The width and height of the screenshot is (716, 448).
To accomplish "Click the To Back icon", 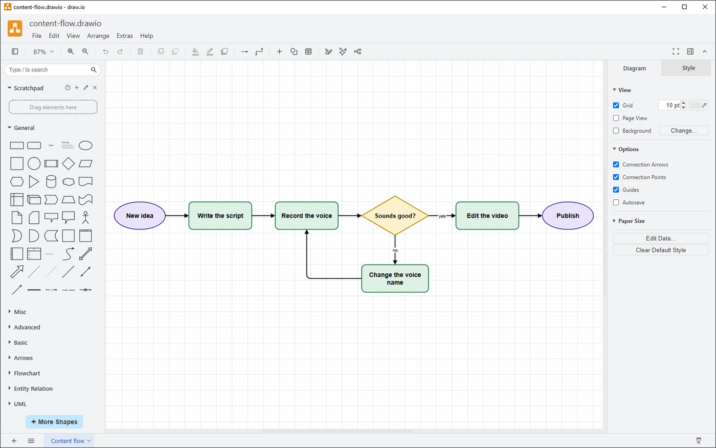I will pyautogui.click(x=175, y=52).
